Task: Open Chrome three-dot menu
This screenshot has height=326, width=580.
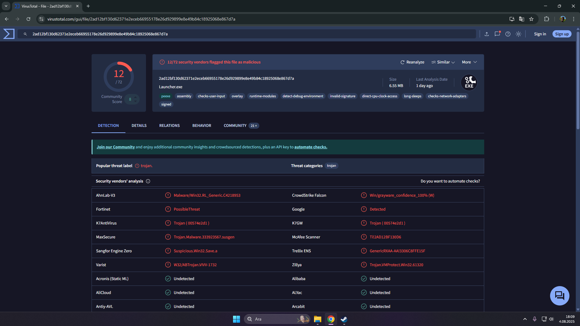Action: (x=574, y=19)
